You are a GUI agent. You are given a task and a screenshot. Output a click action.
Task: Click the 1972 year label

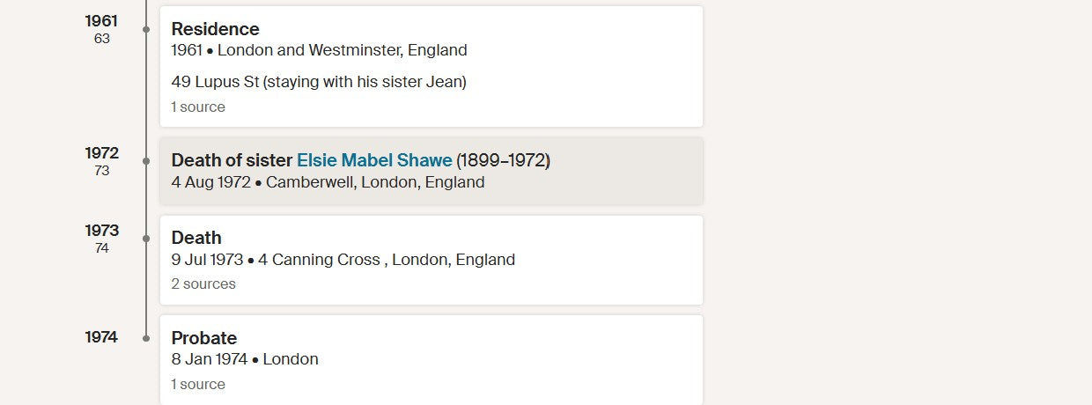101,153
